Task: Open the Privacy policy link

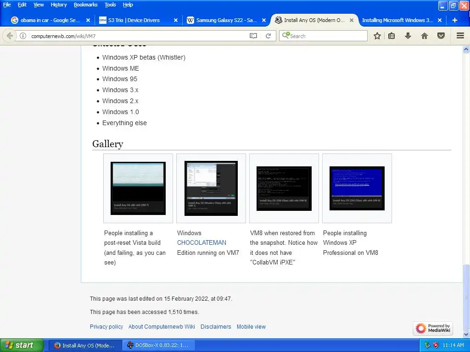Action: [x=106, y=326]
